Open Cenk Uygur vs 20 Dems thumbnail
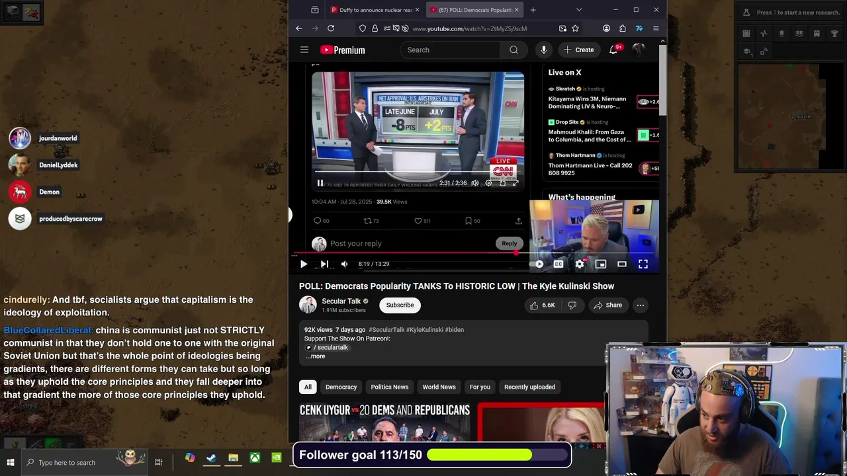Image resolution: width=847 pixels, height=476 pixels. pos(384,422)
